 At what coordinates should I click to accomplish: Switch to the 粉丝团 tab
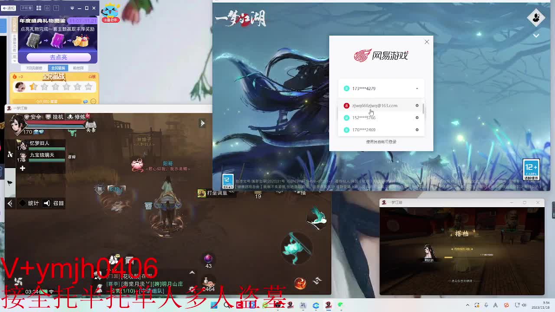pos(78,68)
